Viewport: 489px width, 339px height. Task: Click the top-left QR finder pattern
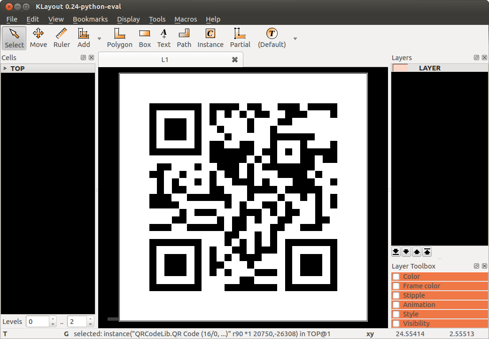tap(175, 129)
